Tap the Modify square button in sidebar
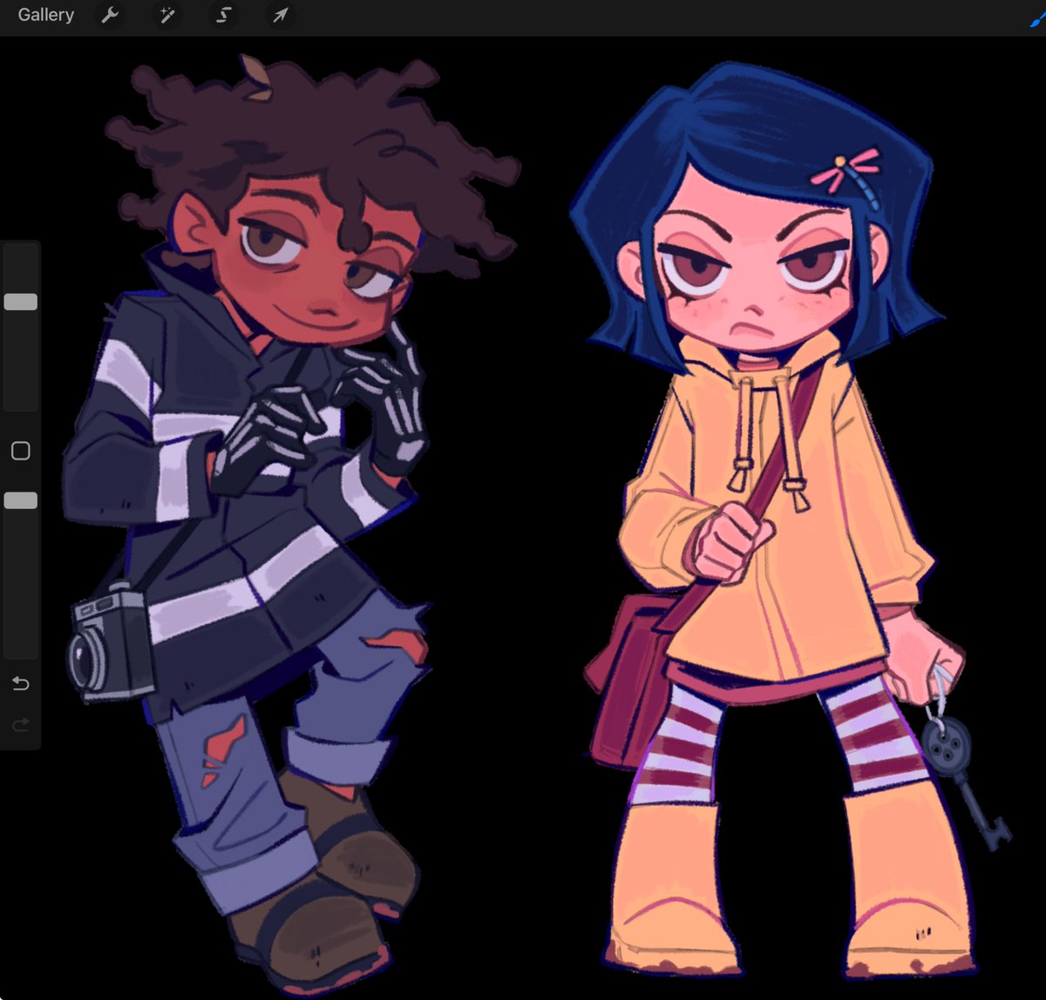The width and height of the screenshot is (1046, 1000). coord(20,451)
